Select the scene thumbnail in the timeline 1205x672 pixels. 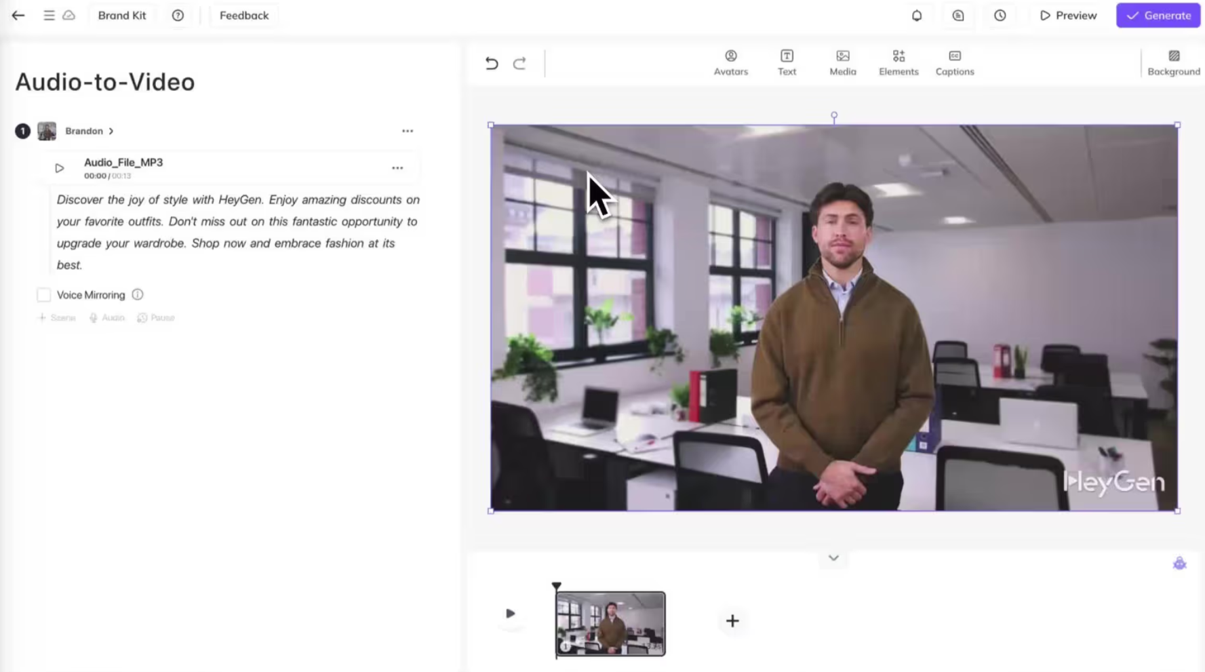pyautogui.click(x=609, y=623)
